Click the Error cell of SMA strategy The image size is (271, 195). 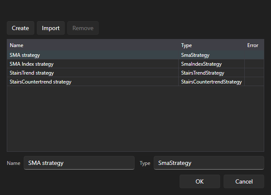(254, 55)
